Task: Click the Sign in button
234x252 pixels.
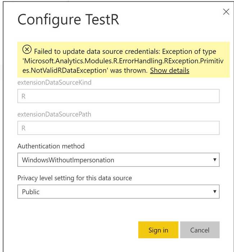Action: (158, 230)
